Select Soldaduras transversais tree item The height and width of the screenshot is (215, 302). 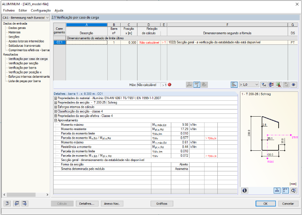(x=25, y=46)
